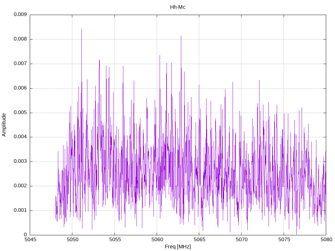Click x-axis tick label 5075
The height and width of the screenshot is (251, 335).
click(x=284, y=240)
